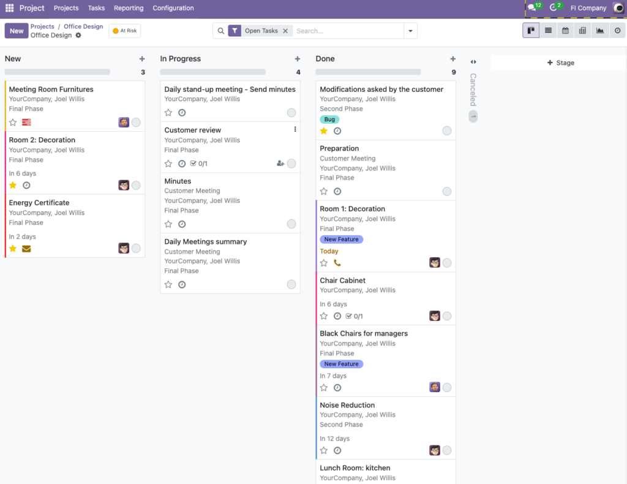Unstar the Energy Certificate task
This screenshot has height=484, width=627.
(x=13, y=248)
